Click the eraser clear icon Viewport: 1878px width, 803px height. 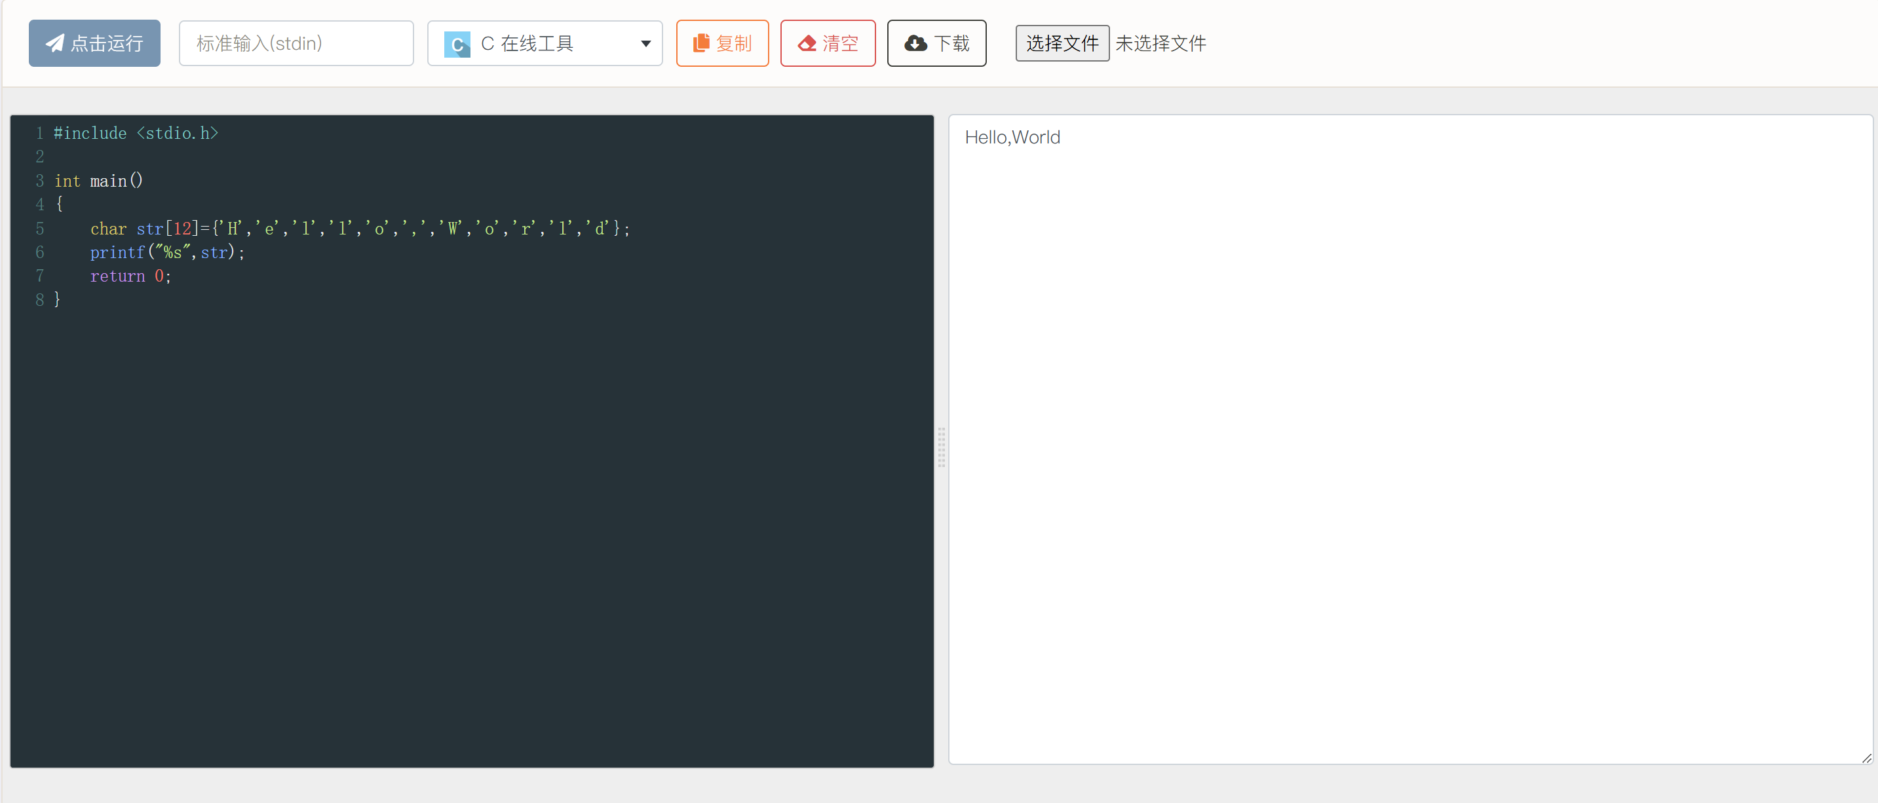click(807, 44)
